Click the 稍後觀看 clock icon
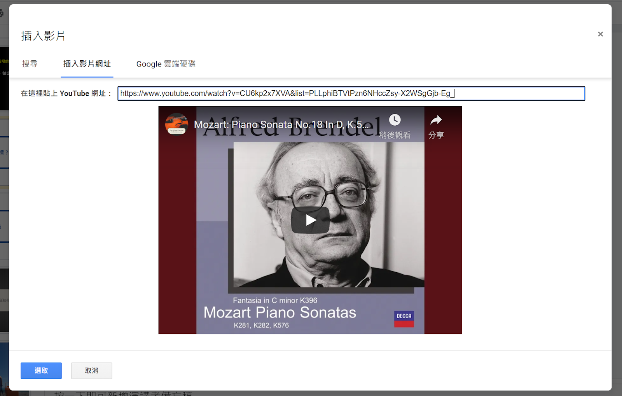622x396 pixels. pos(395,120)
